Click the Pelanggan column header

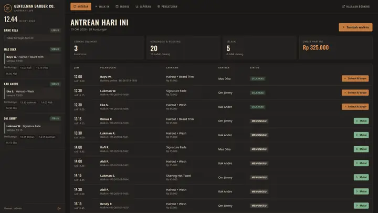coord(108,68)
